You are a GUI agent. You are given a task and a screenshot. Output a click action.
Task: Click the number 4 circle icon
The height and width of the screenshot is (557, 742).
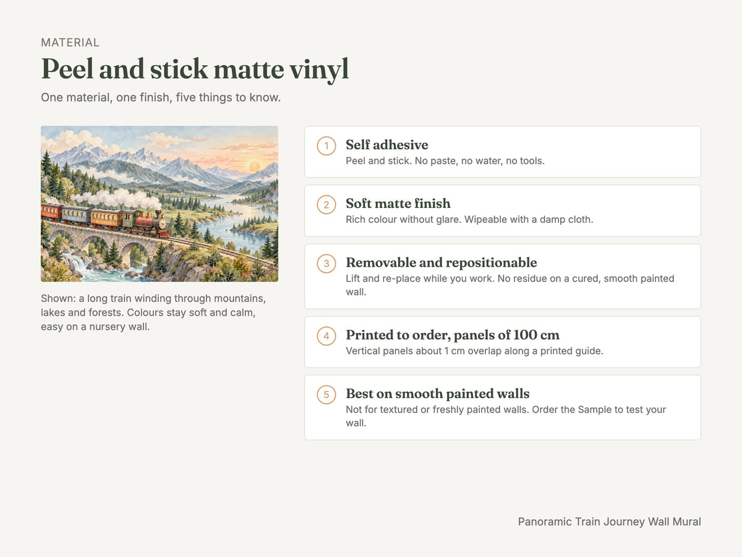coord(326,336)
